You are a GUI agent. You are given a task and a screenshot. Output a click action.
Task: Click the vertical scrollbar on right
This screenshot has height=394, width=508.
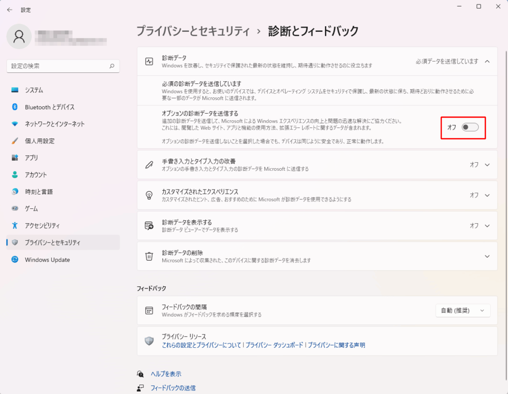click(506, 215)
